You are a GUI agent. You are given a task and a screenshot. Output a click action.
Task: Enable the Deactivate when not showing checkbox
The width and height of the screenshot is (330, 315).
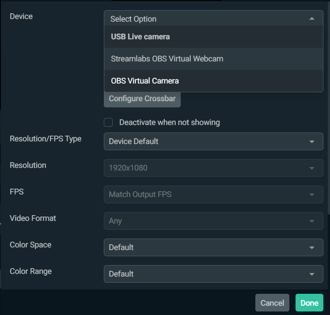108,122
